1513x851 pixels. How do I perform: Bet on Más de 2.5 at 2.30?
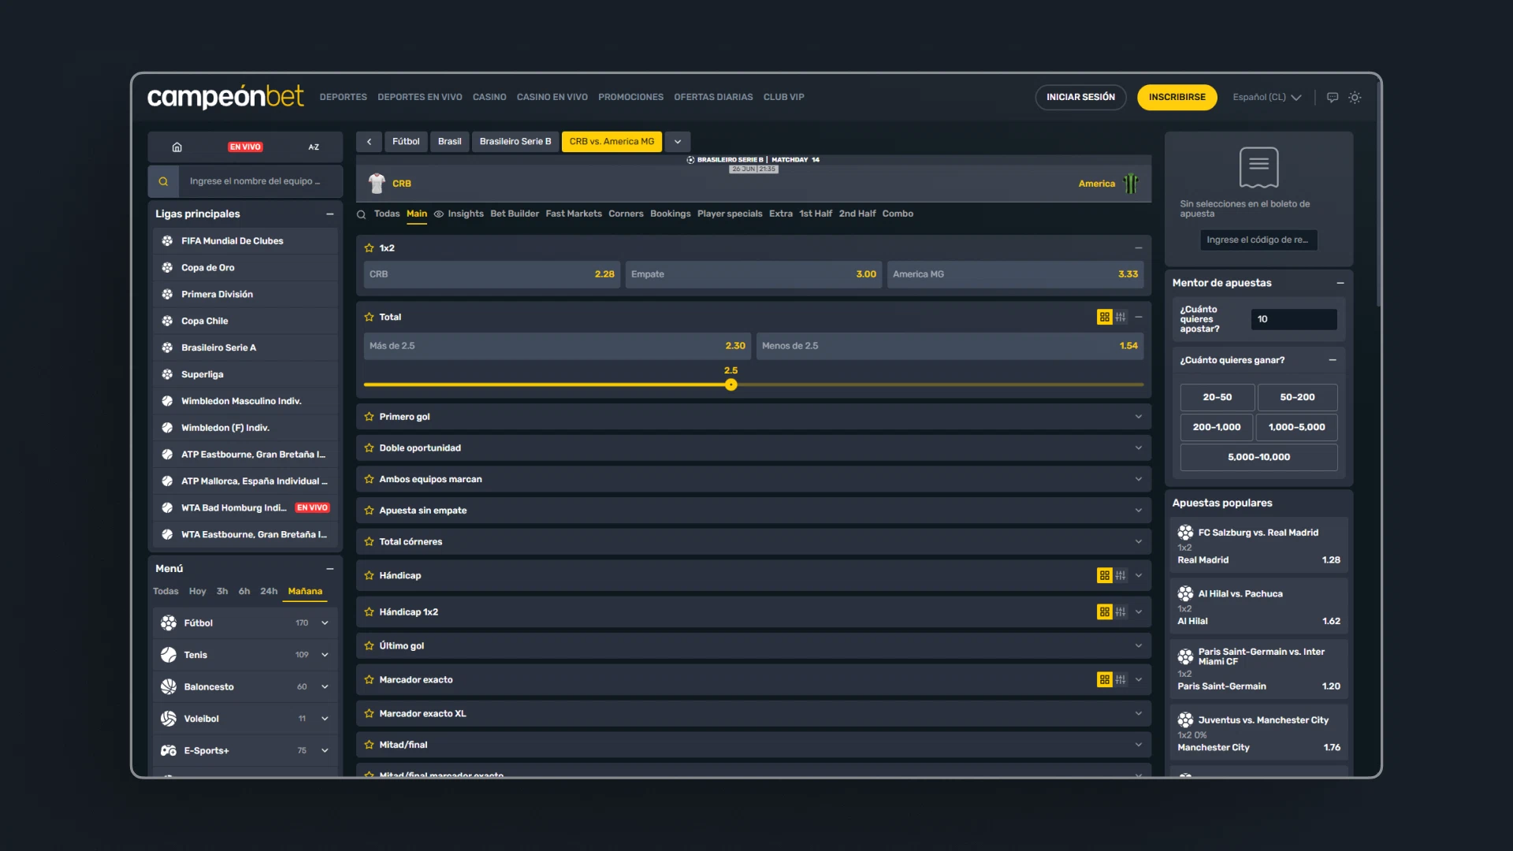click(557, 346)
